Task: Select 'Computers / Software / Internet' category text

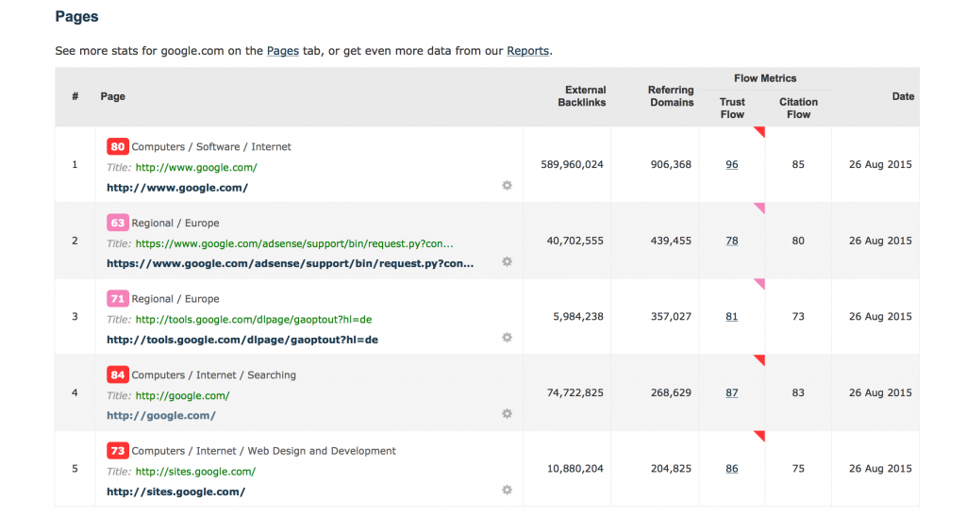Action: tap(211, 146)
